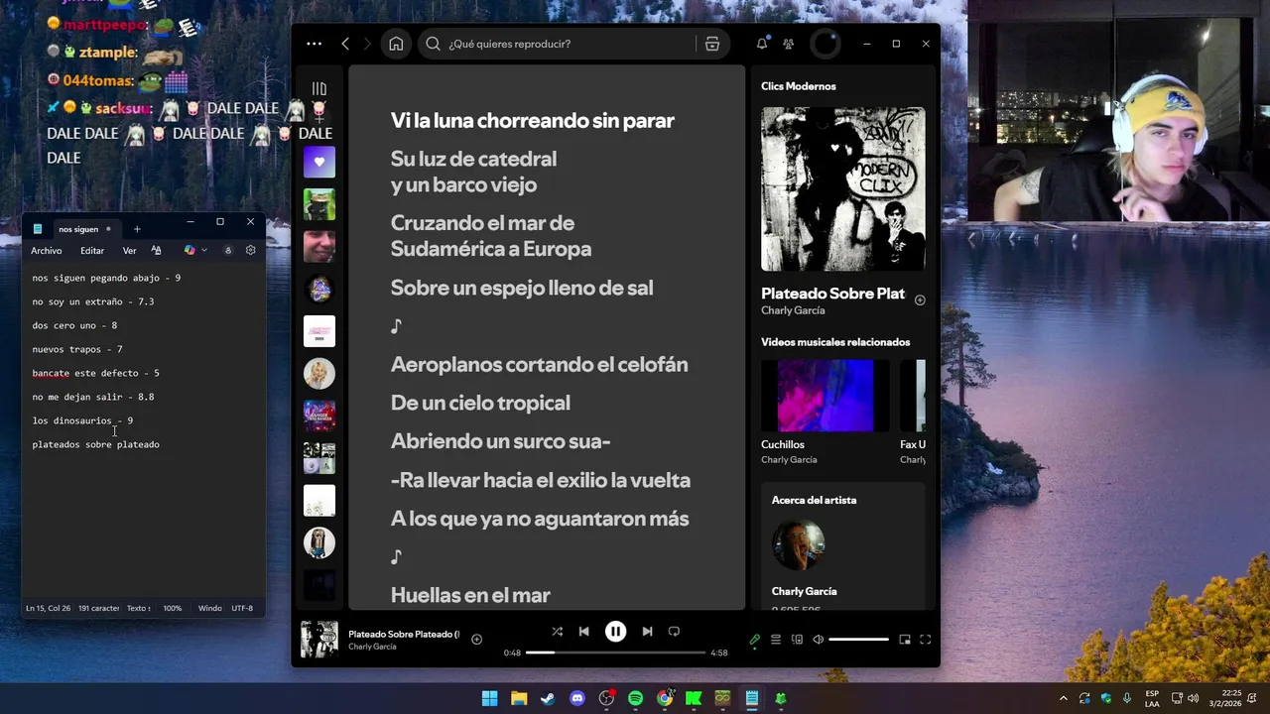Screen dimensions: 1270x714
Task: Open Notepad settings gear
Action: point(250,251)
